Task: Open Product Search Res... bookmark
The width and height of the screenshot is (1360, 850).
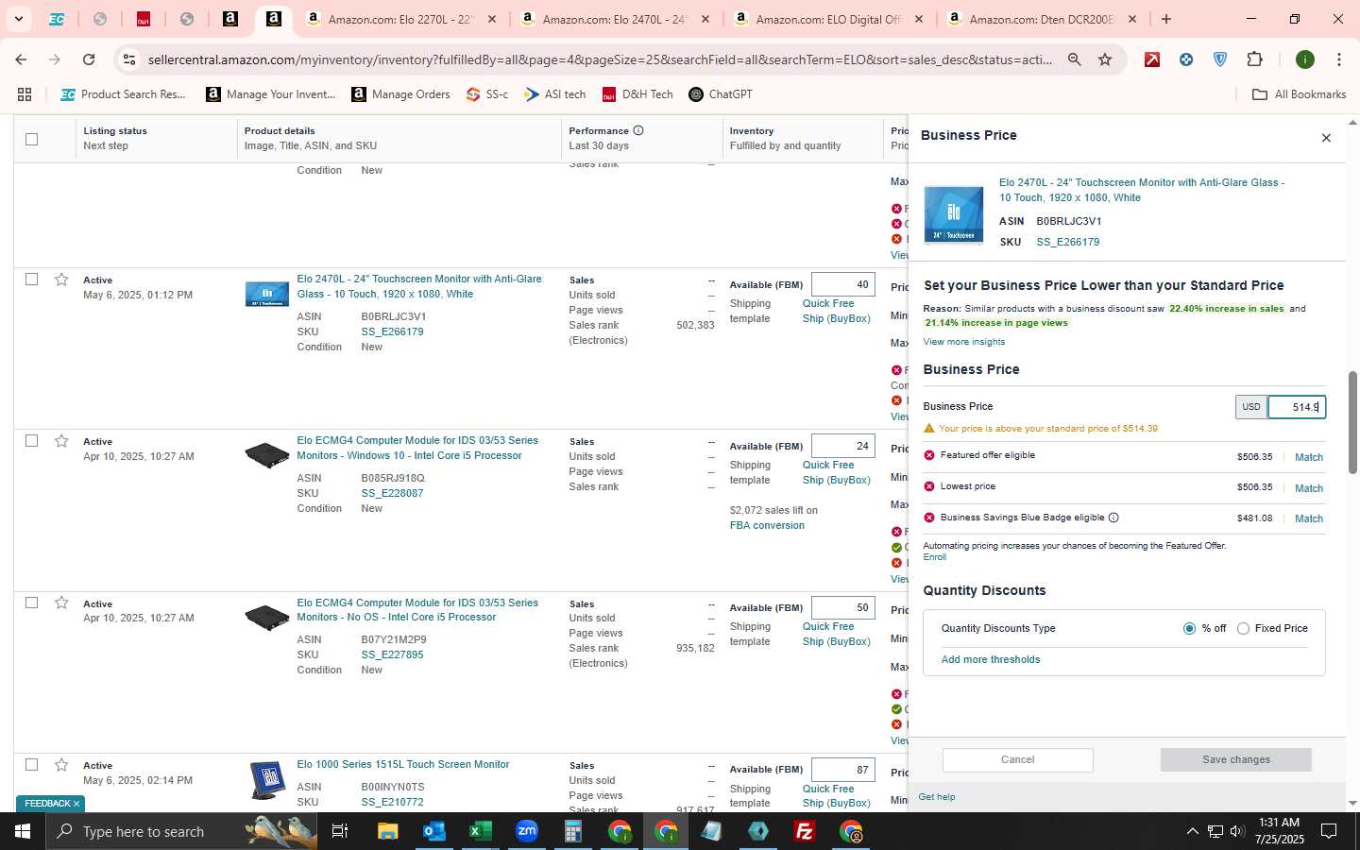Action: point(123,94)
